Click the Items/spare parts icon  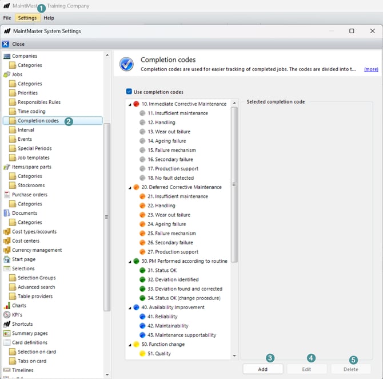pyautogui.click(x=7, y=167)
